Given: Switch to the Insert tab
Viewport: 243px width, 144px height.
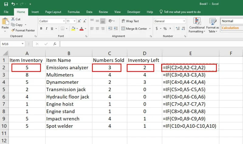Looking at the screenshot, I should [35, 12].
